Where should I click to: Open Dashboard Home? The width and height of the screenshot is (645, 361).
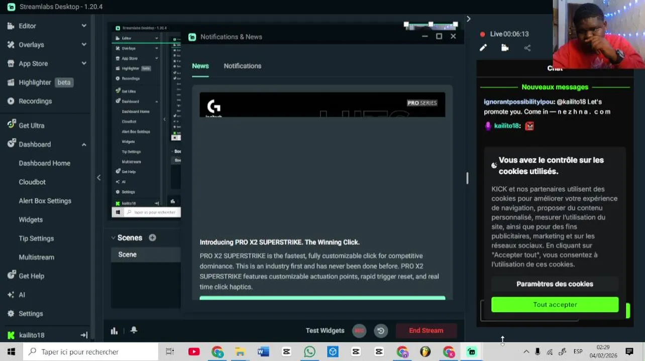point(44,163)
